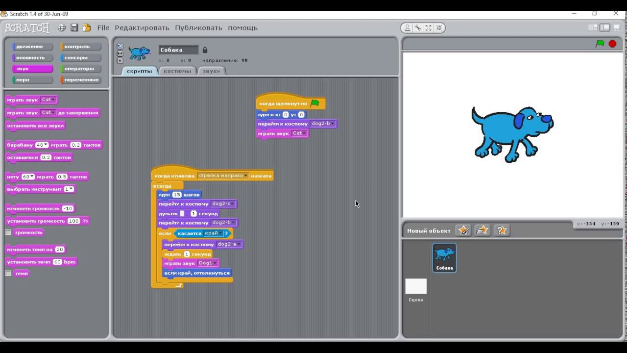Open the Публиковать menu
This screenshot has width=627, height=353.
pyautogui.click(x=198, y=28)
